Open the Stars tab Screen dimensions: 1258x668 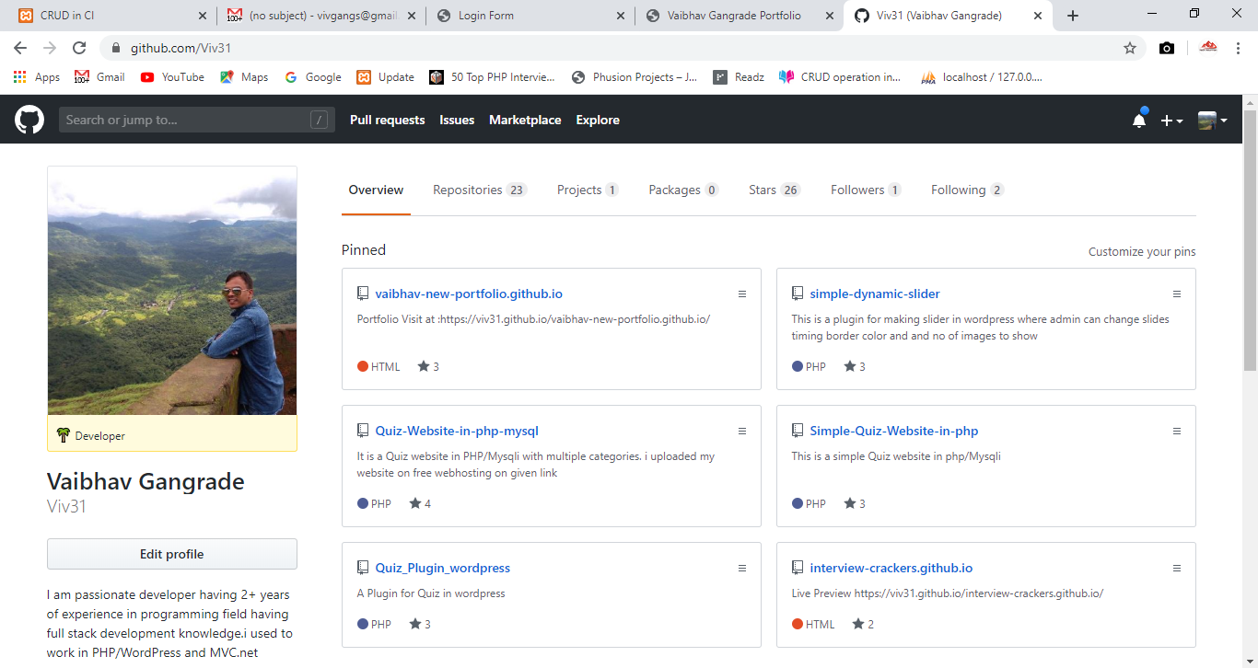(774, 190)
